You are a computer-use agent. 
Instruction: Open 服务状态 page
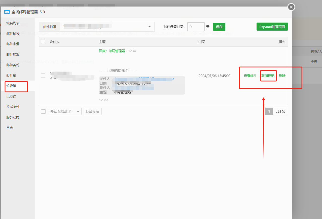[13, 117]
